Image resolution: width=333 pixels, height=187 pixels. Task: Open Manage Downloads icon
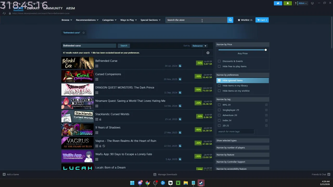[155, 175]
